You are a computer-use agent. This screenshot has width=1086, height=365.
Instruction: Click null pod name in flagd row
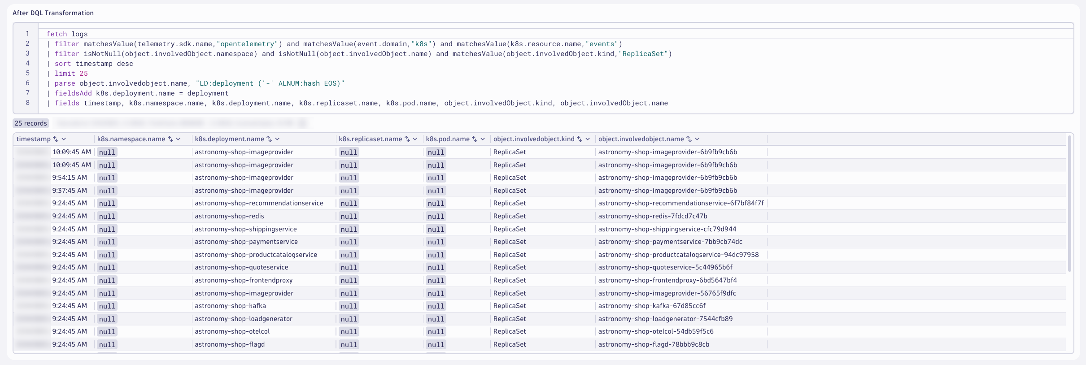436,345
